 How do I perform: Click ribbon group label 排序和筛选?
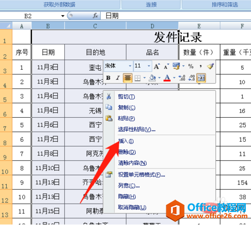click(225, 5)
